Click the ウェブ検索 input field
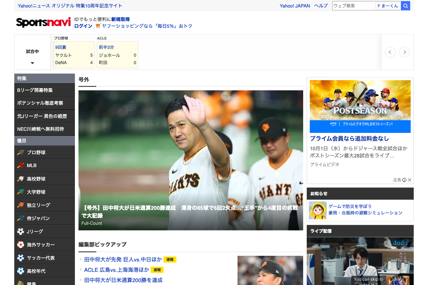 point(353,6)
